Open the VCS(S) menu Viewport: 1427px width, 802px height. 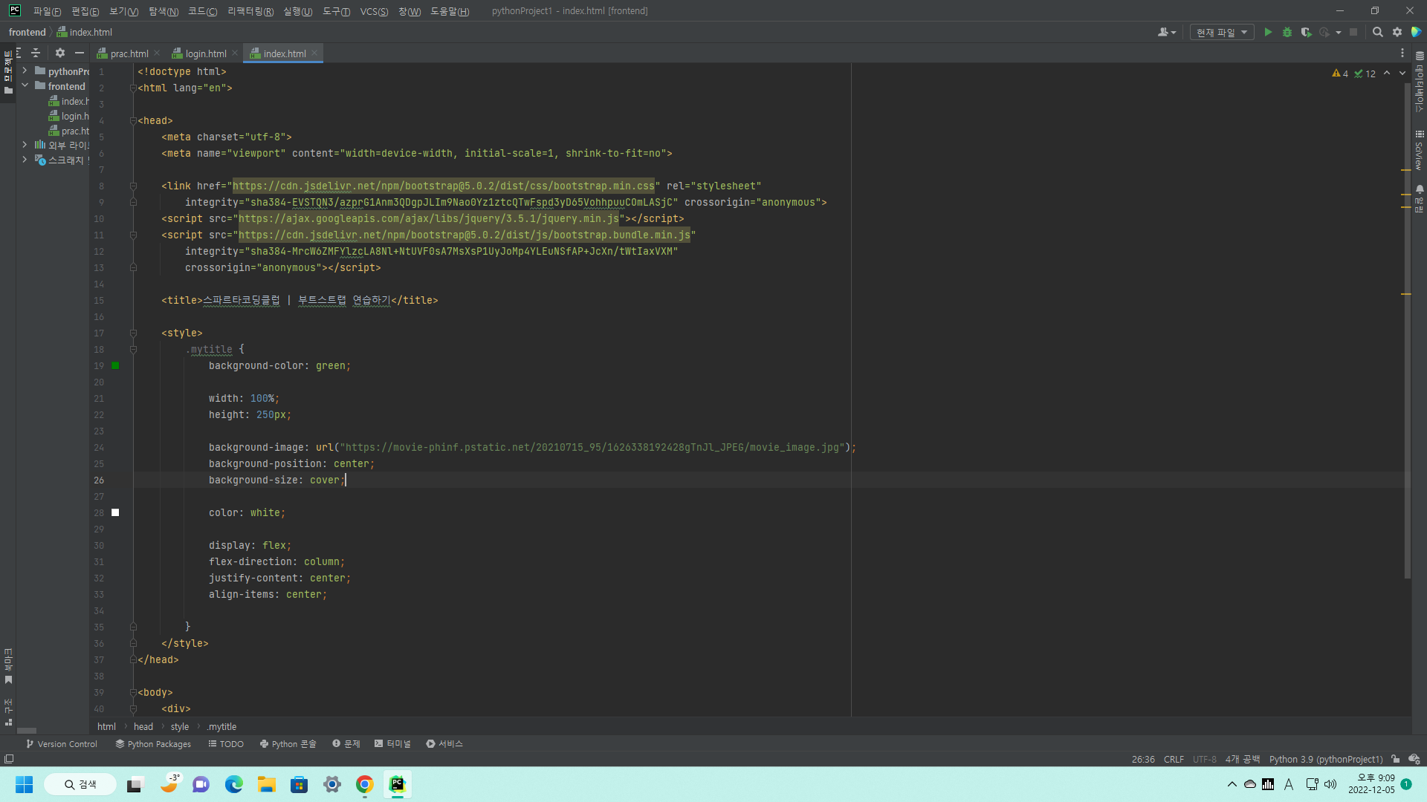(x=374, y=11)
